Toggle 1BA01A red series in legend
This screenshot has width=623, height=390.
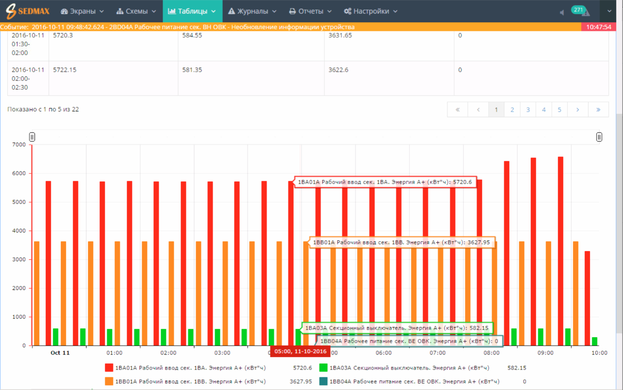coord(109,368)
